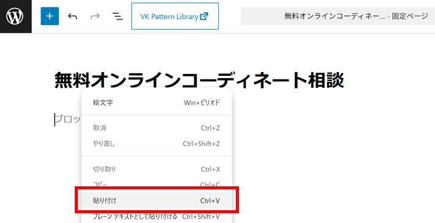Click the page title heading text
Screen dimensions: 435x223
[199, 80]
